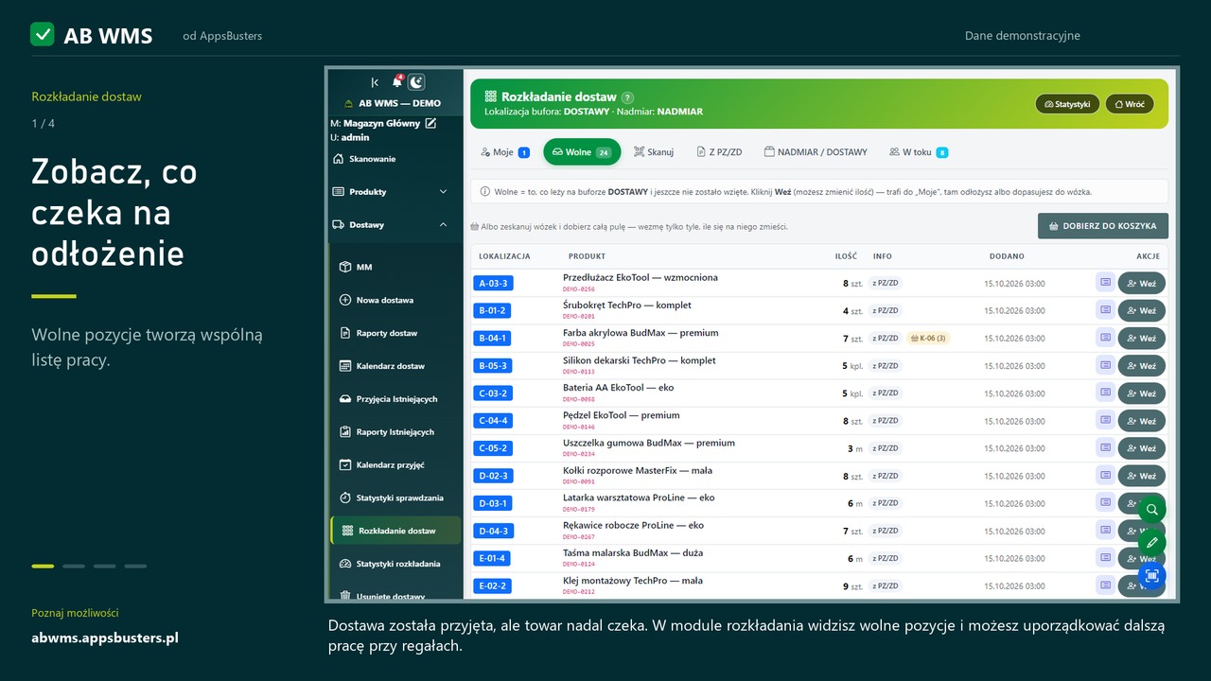Click the Wróć button
1211x681 pixels.
point(1130,104)
